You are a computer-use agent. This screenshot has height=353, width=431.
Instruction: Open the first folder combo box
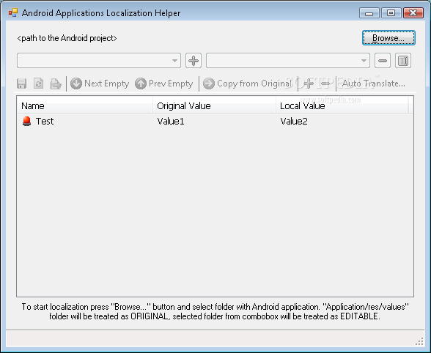pos(99,61)
